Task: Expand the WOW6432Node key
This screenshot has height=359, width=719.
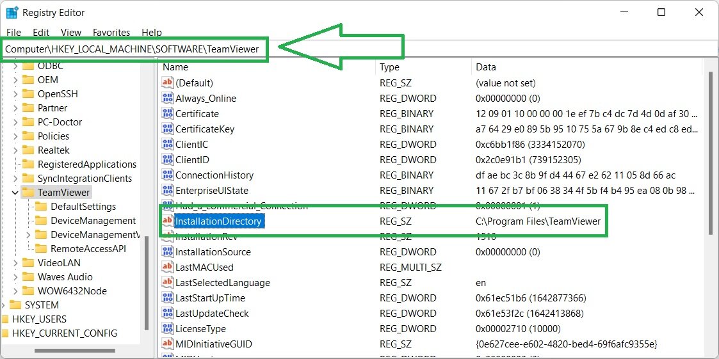Action: point(15,291)
